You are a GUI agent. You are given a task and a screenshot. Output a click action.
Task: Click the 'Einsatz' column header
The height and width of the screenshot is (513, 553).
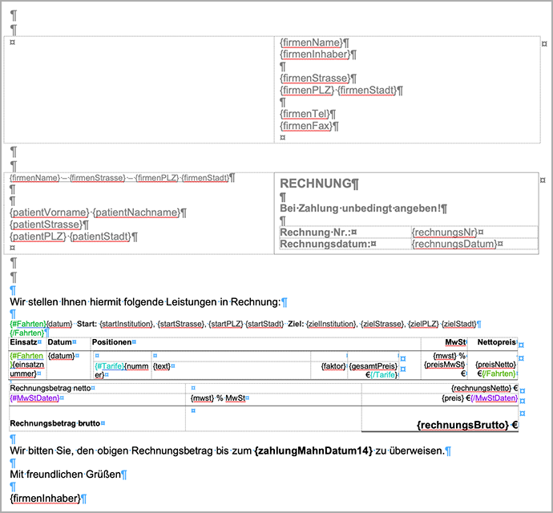coord(23,342)
